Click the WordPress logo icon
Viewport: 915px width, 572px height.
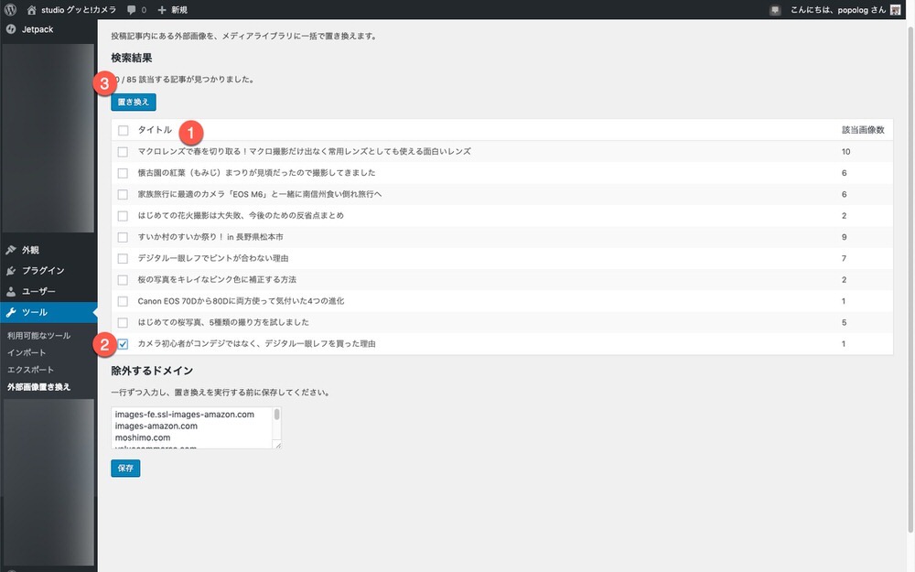click(x=10, y=10)
